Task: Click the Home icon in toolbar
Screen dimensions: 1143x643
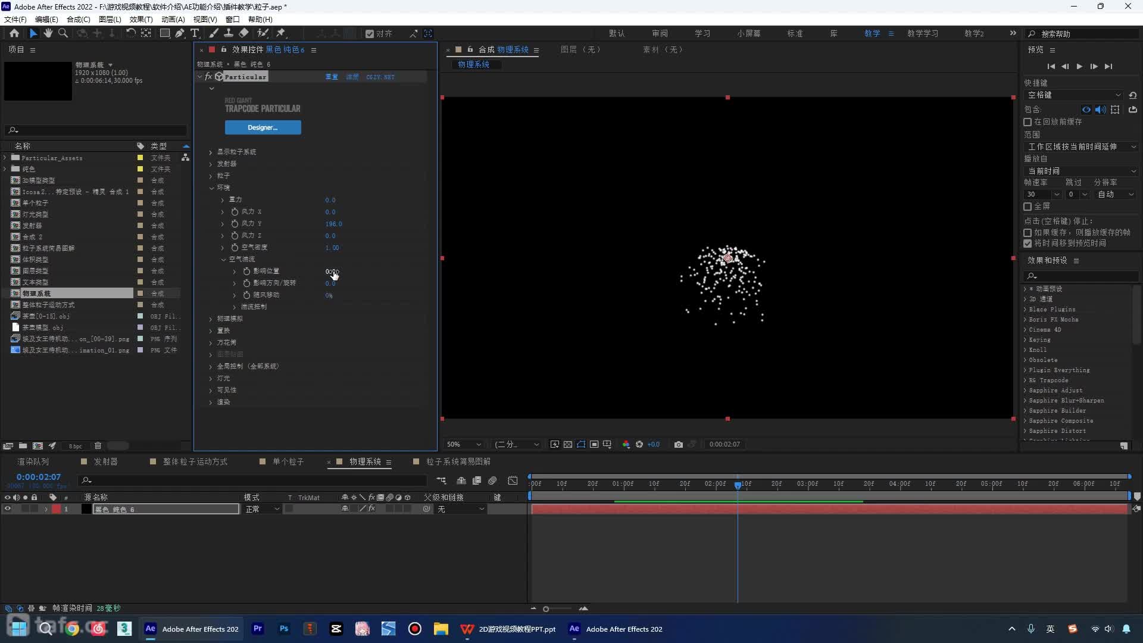Action: (14, 33)
